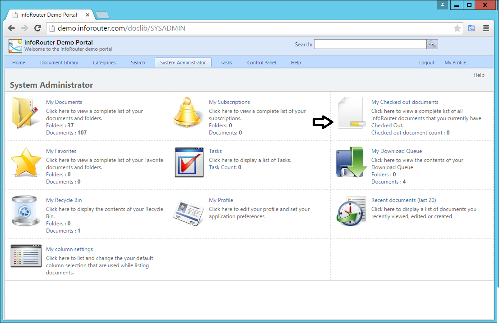Click the My column settings list icon

26,256
